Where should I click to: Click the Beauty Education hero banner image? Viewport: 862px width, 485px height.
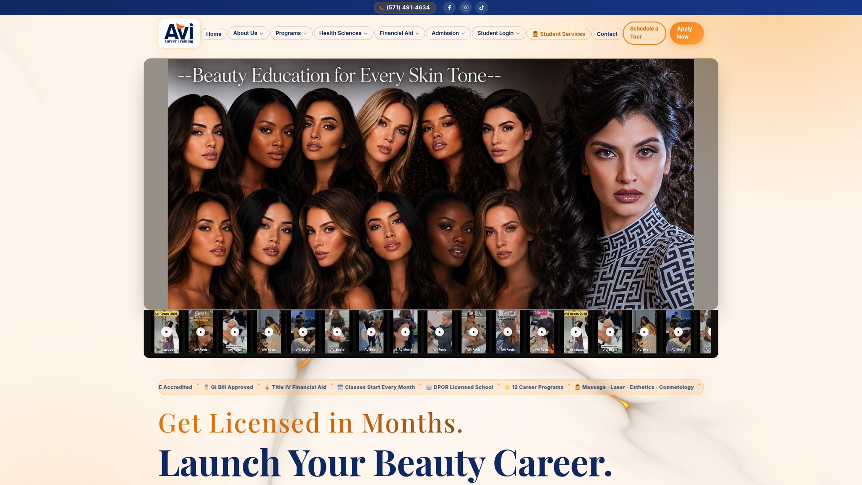[x=431, y=184]
